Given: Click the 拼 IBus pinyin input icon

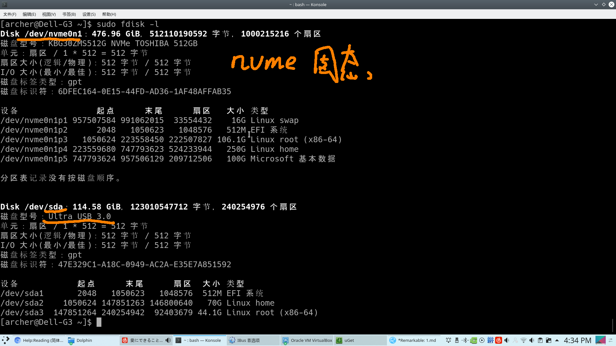Looking at the screenshot, I should tap(490, 340).
